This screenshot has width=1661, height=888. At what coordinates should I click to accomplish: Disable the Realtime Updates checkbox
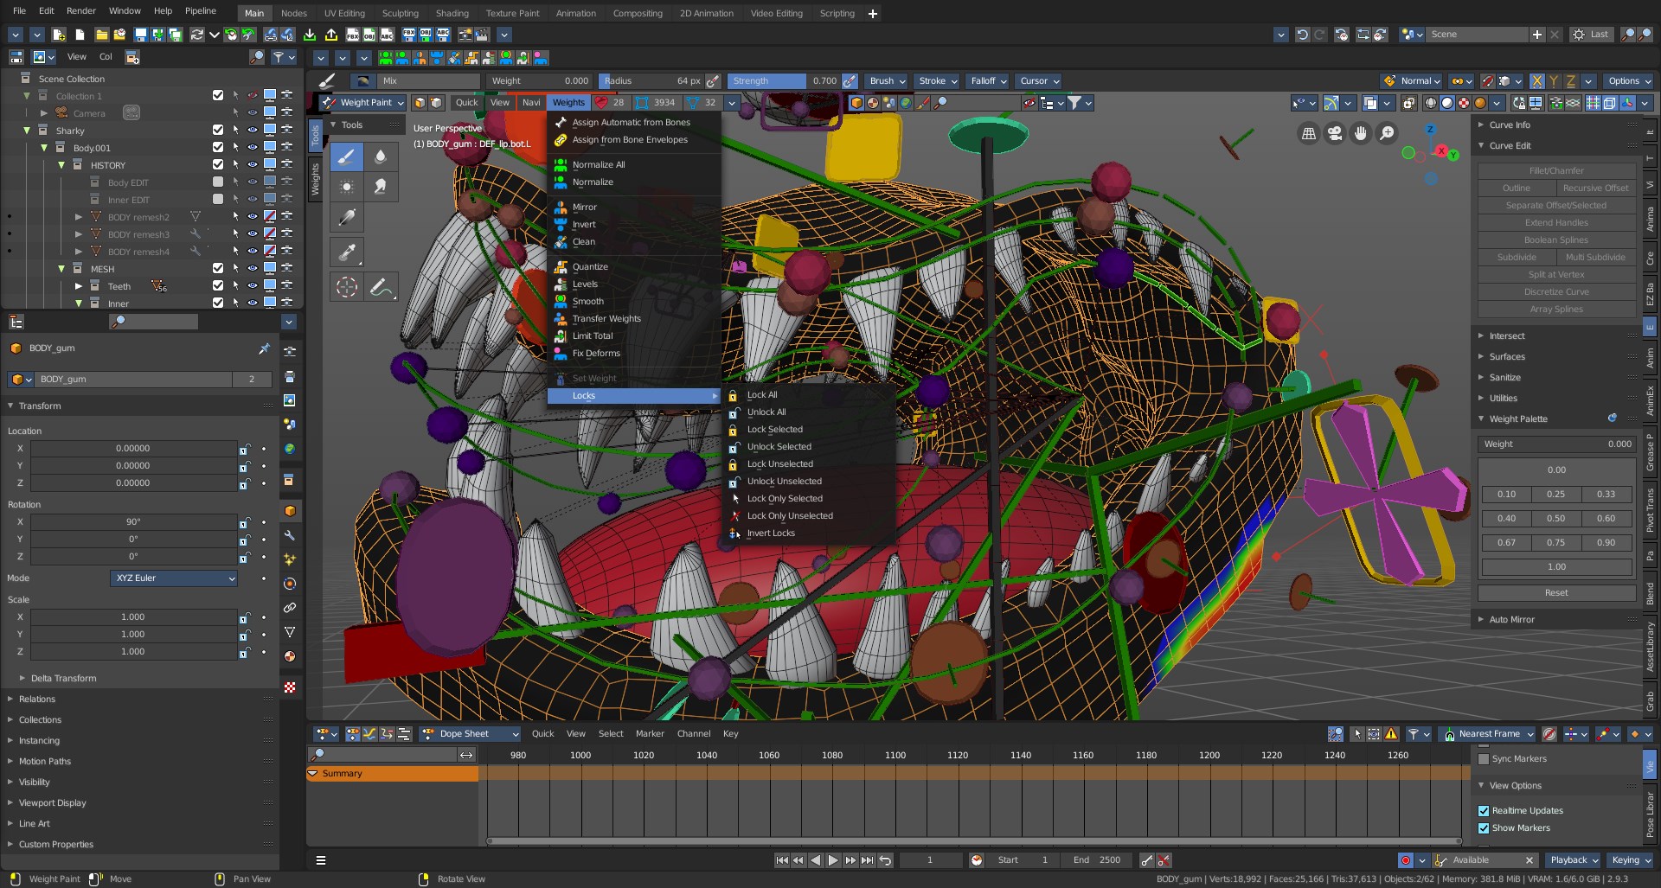pyautogui.click(x=1484, y=811)
